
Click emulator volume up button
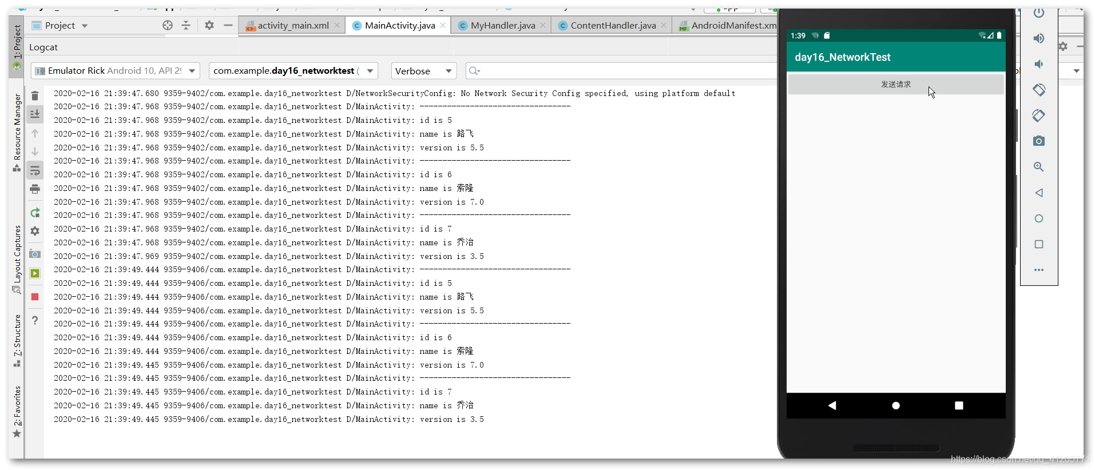(x=1039, y=38)
